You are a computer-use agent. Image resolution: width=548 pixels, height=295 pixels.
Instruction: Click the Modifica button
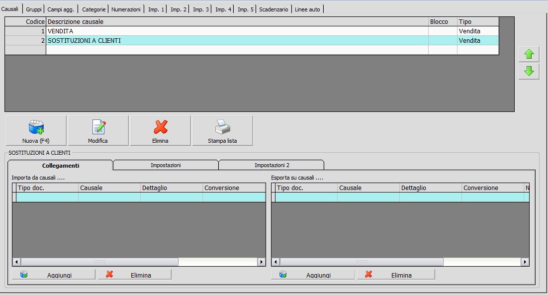[98, 130]
